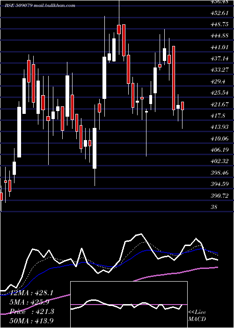Select the 437.14 price axis label
This screenshot has width=234, height=328.
219,59
